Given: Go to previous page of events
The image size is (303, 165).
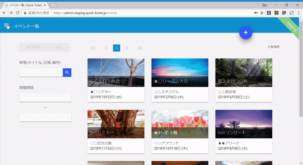Looking at the screenshot, I should pos(106,48).
